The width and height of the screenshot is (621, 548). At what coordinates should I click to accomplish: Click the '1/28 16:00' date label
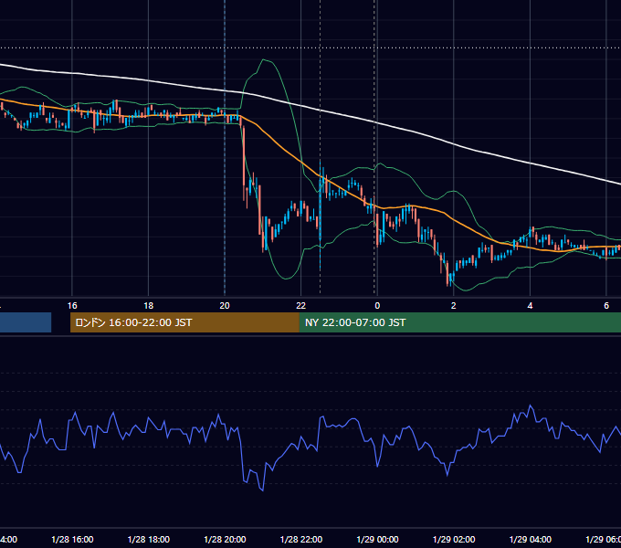click(72, 539)
